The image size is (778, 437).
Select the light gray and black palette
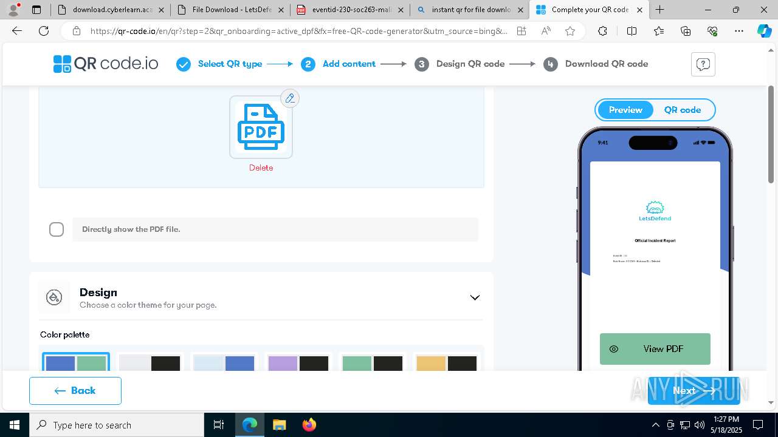(x=150, y=363)
